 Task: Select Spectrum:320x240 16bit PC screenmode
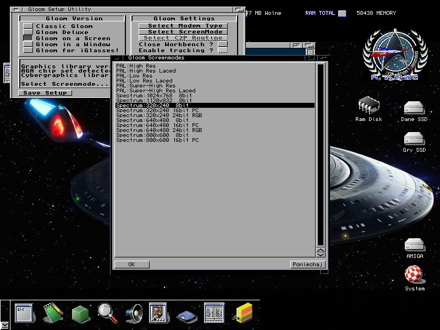pyautogui.click(x=215, y=111)
